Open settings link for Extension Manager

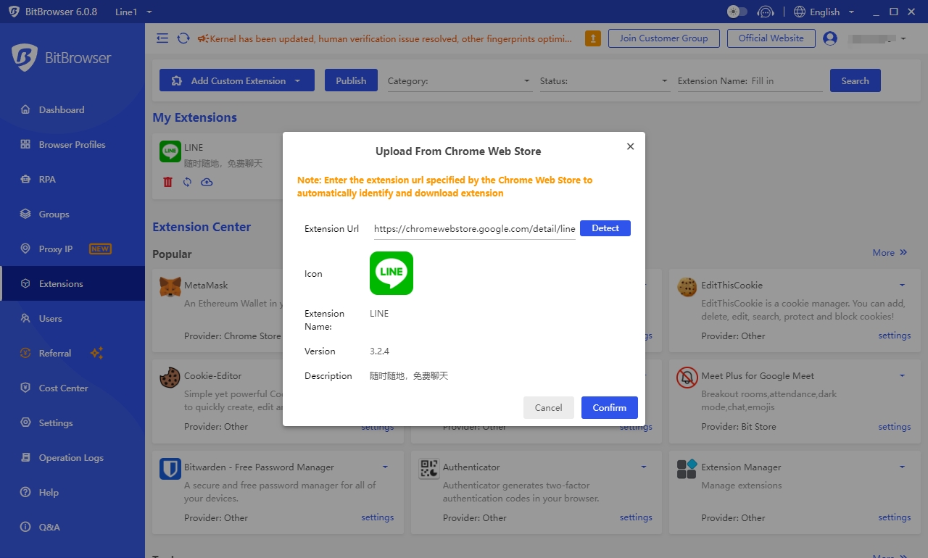(x=895, y=517)
